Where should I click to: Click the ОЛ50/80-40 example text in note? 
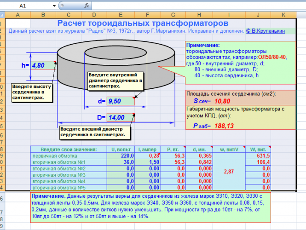point(272,57)
